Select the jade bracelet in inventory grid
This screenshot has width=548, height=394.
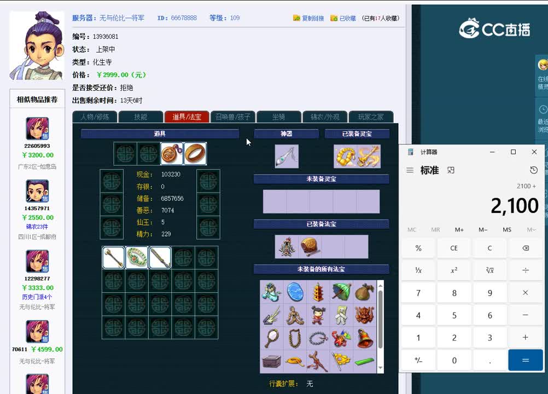(137, 258)
